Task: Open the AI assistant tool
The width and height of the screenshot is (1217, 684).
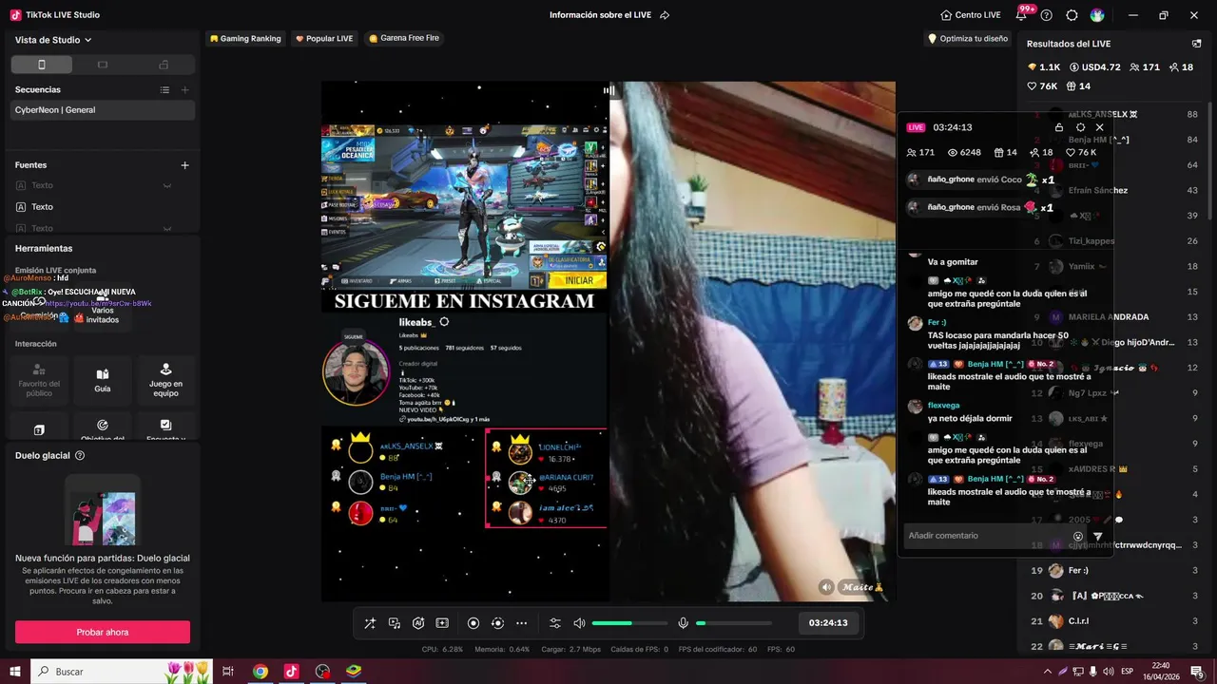Action: coord(418,623)
